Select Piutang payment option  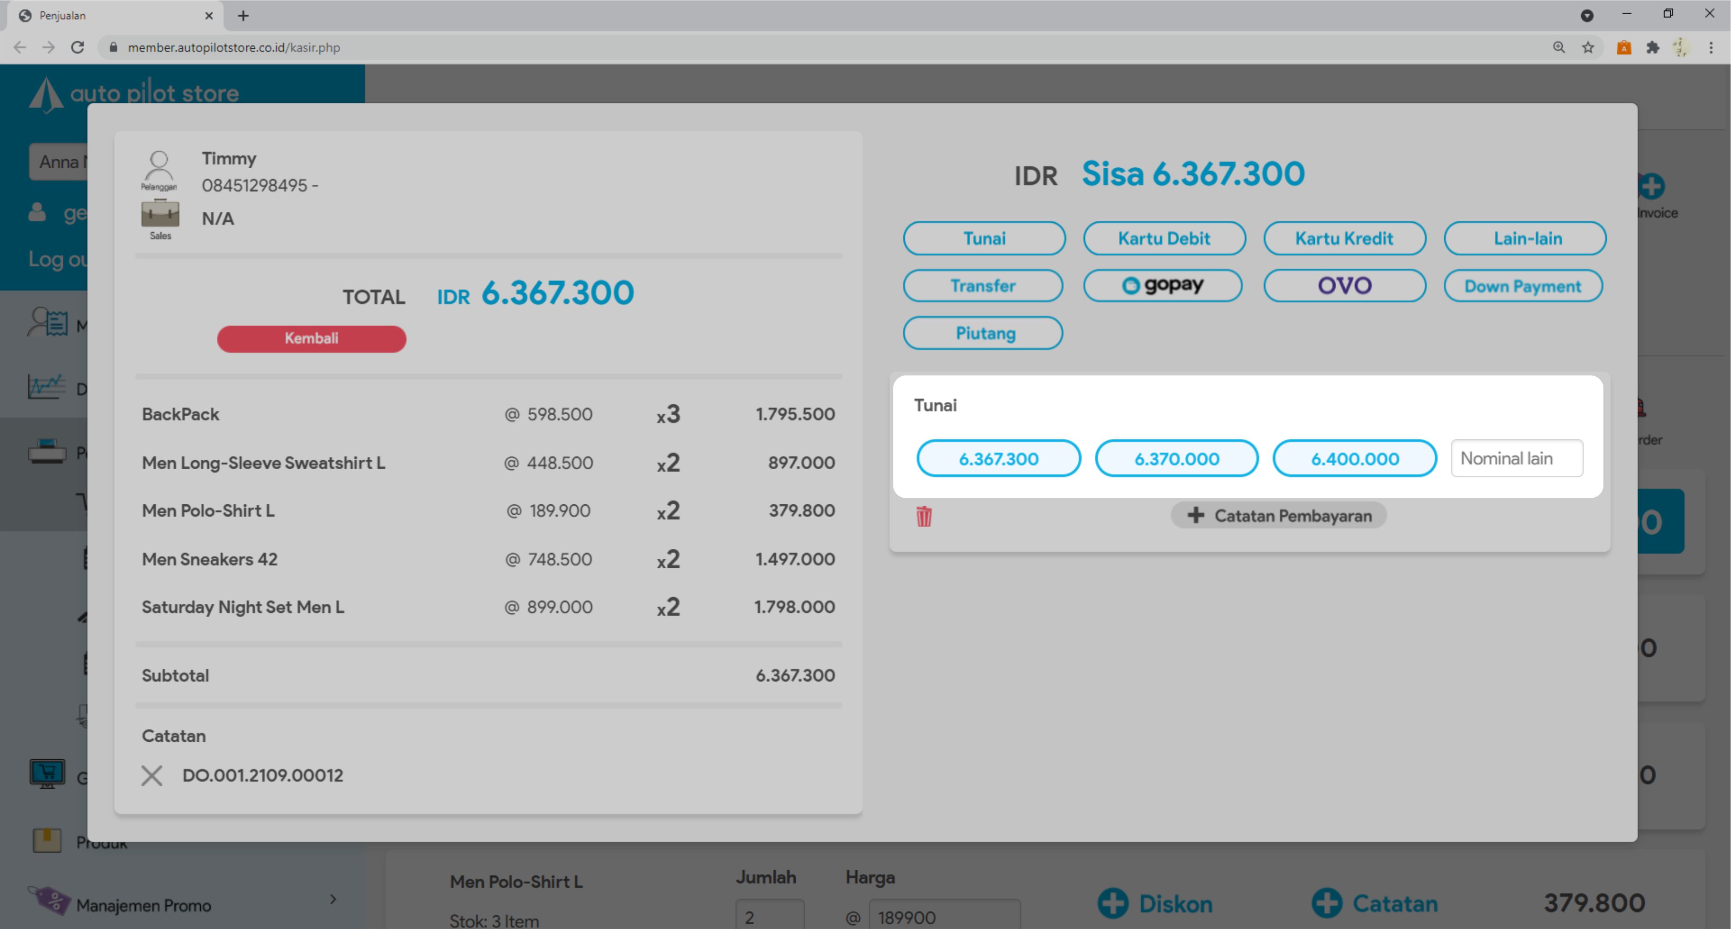pos(983,333)
